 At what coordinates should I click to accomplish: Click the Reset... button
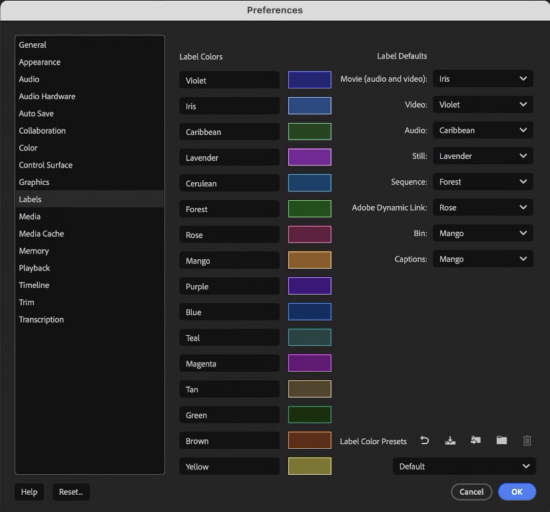[71, 492]
